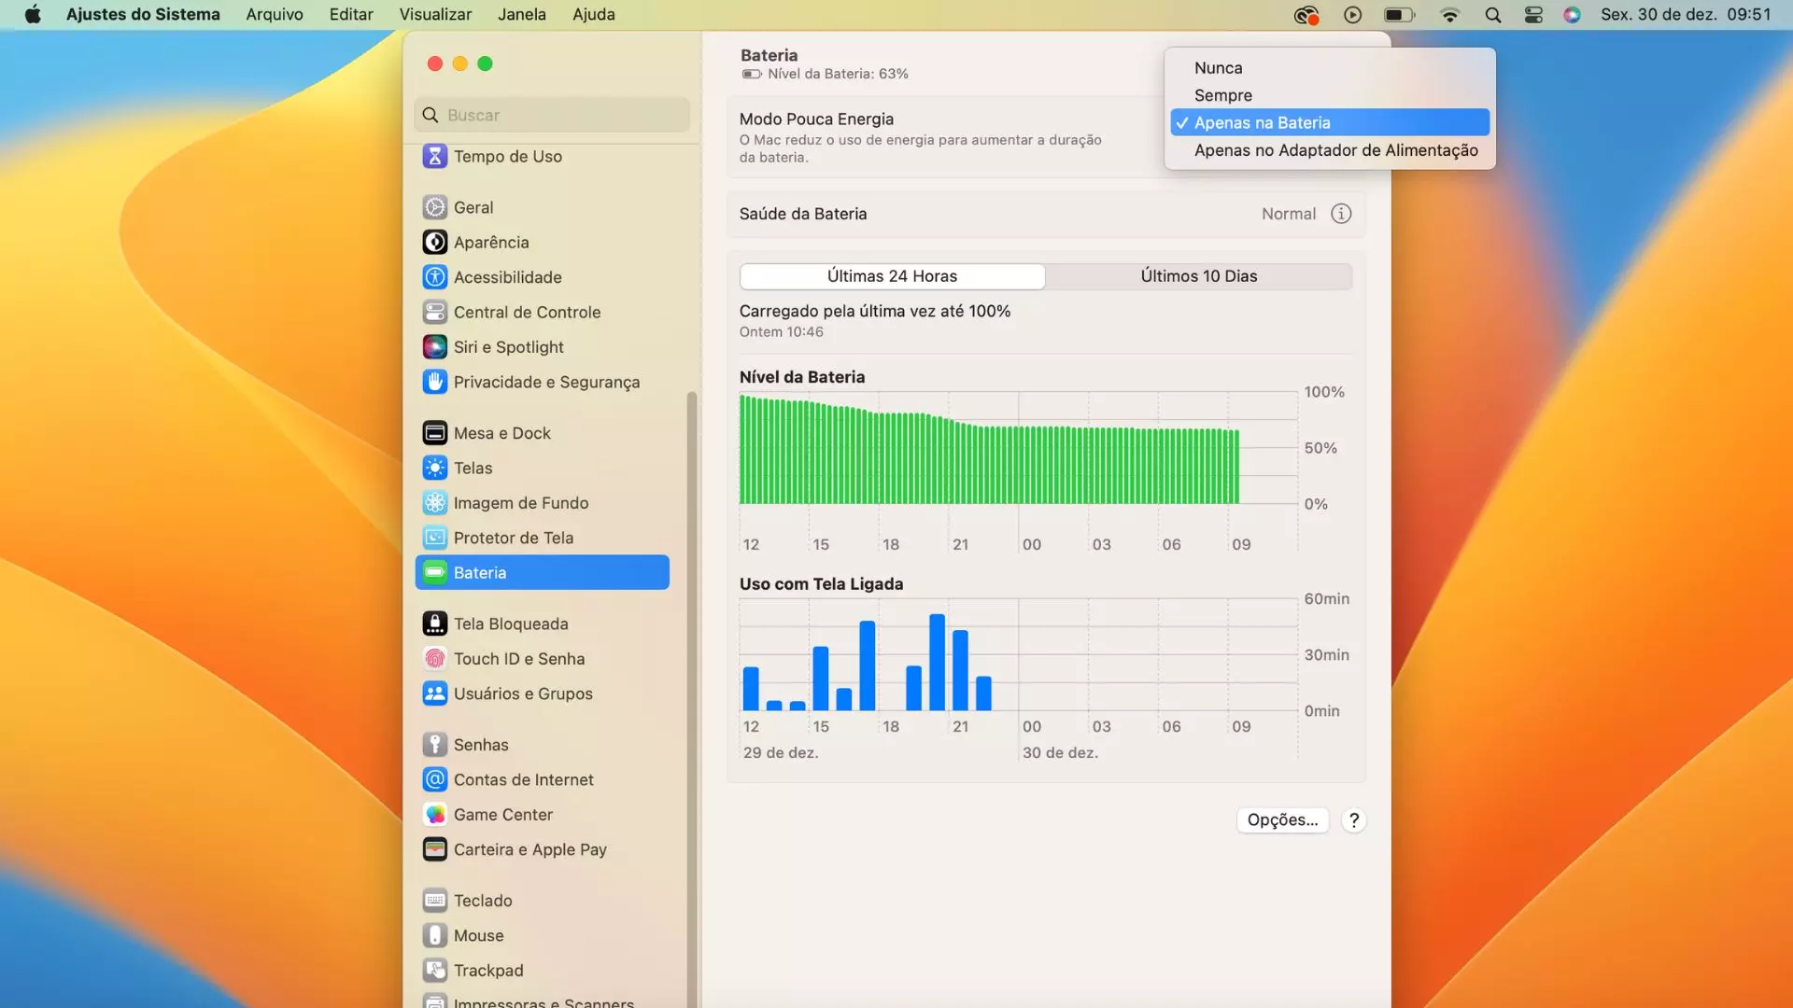
Task: Click the Tempo de Uso hourglass icon
Action: point(434,157)
